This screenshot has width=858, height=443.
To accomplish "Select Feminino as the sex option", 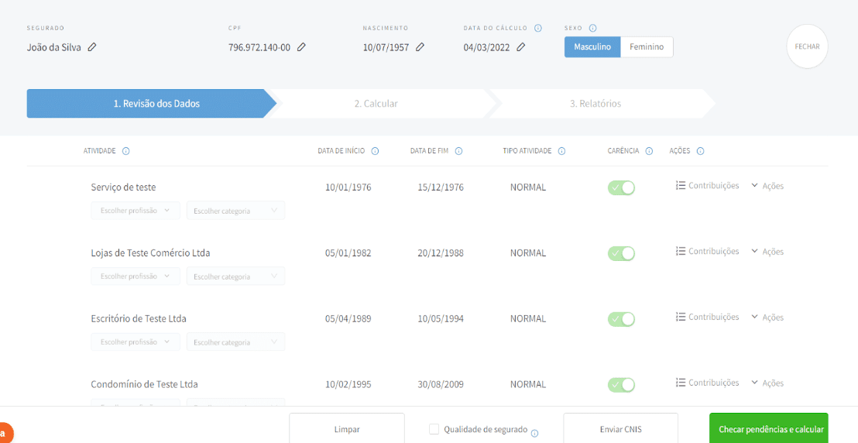I will tap(647, 47).
